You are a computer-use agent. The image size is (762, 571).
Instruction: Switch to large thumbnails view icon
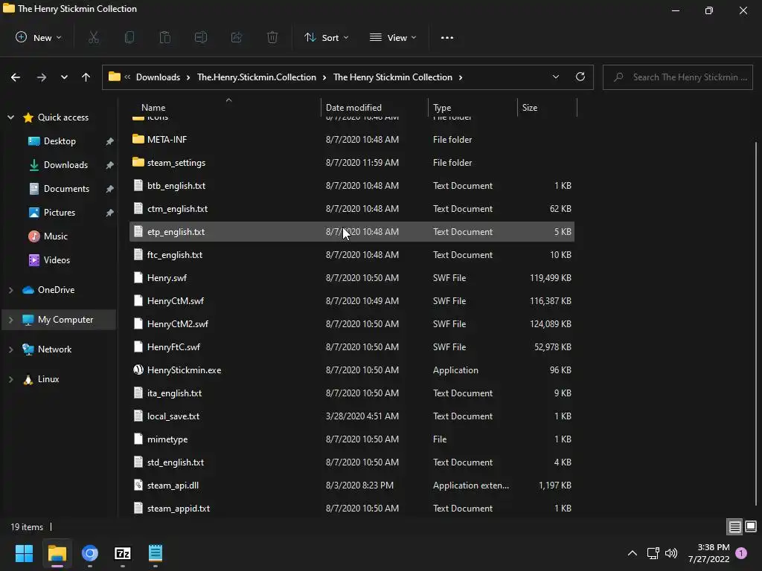click(751, 526)
